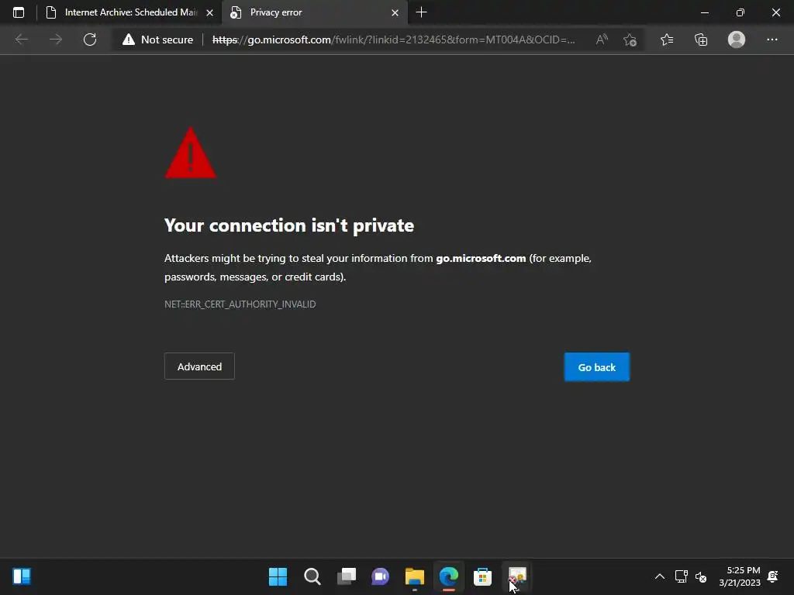794x595 pixels.
Task: Open the tab actions menu icon
Action: [19, 12]
